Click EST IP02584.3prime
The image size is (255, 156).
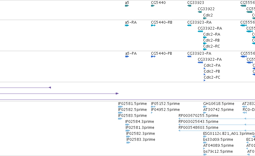pyautogui.click(x=127, y=125)
